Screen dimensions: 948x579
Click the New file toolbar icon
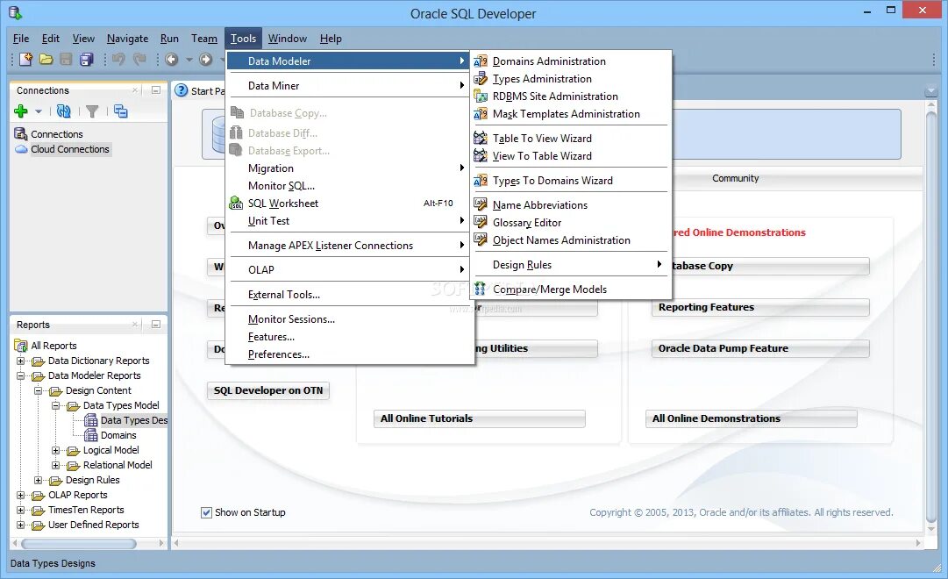25,60
